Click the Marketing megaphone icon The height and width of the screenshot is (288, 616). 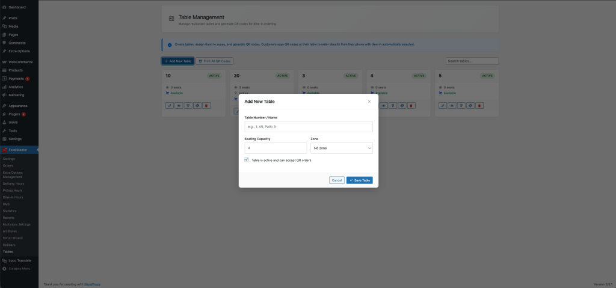[4, 95]
